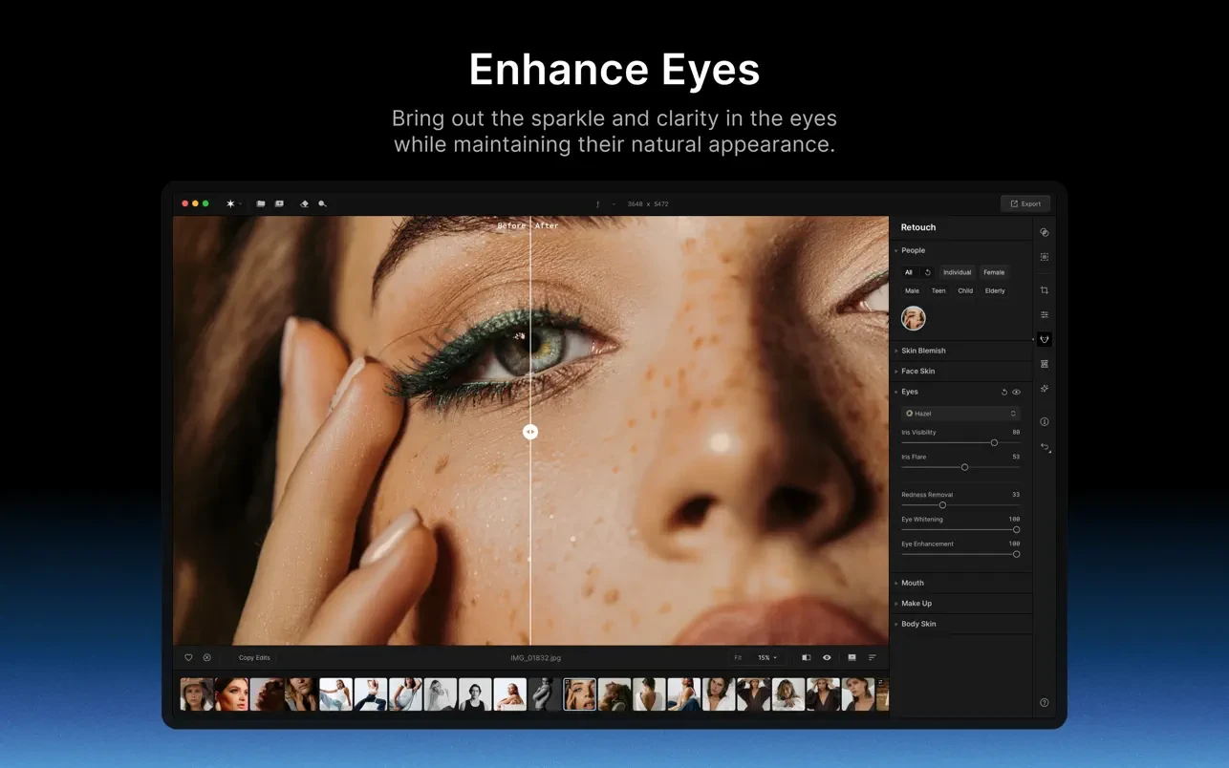Click the eraser tool in top toolbar
Viewport: 1229px width, 768px height.
(x=304, y=203)
